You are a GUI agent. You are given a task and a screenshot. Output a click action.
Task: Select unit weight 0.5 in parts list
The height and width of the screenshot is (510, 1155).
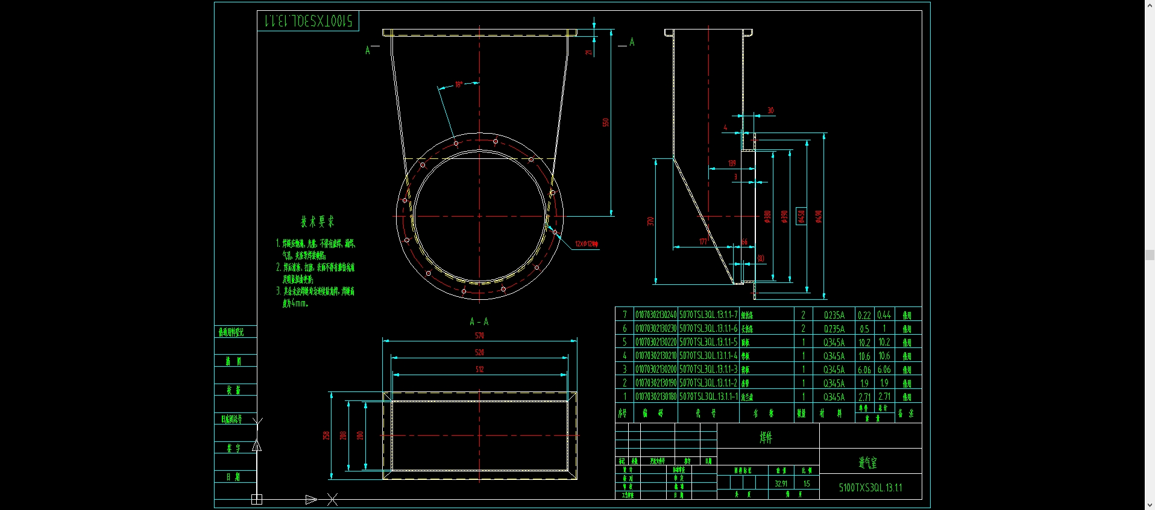click(x=864, y=329)
